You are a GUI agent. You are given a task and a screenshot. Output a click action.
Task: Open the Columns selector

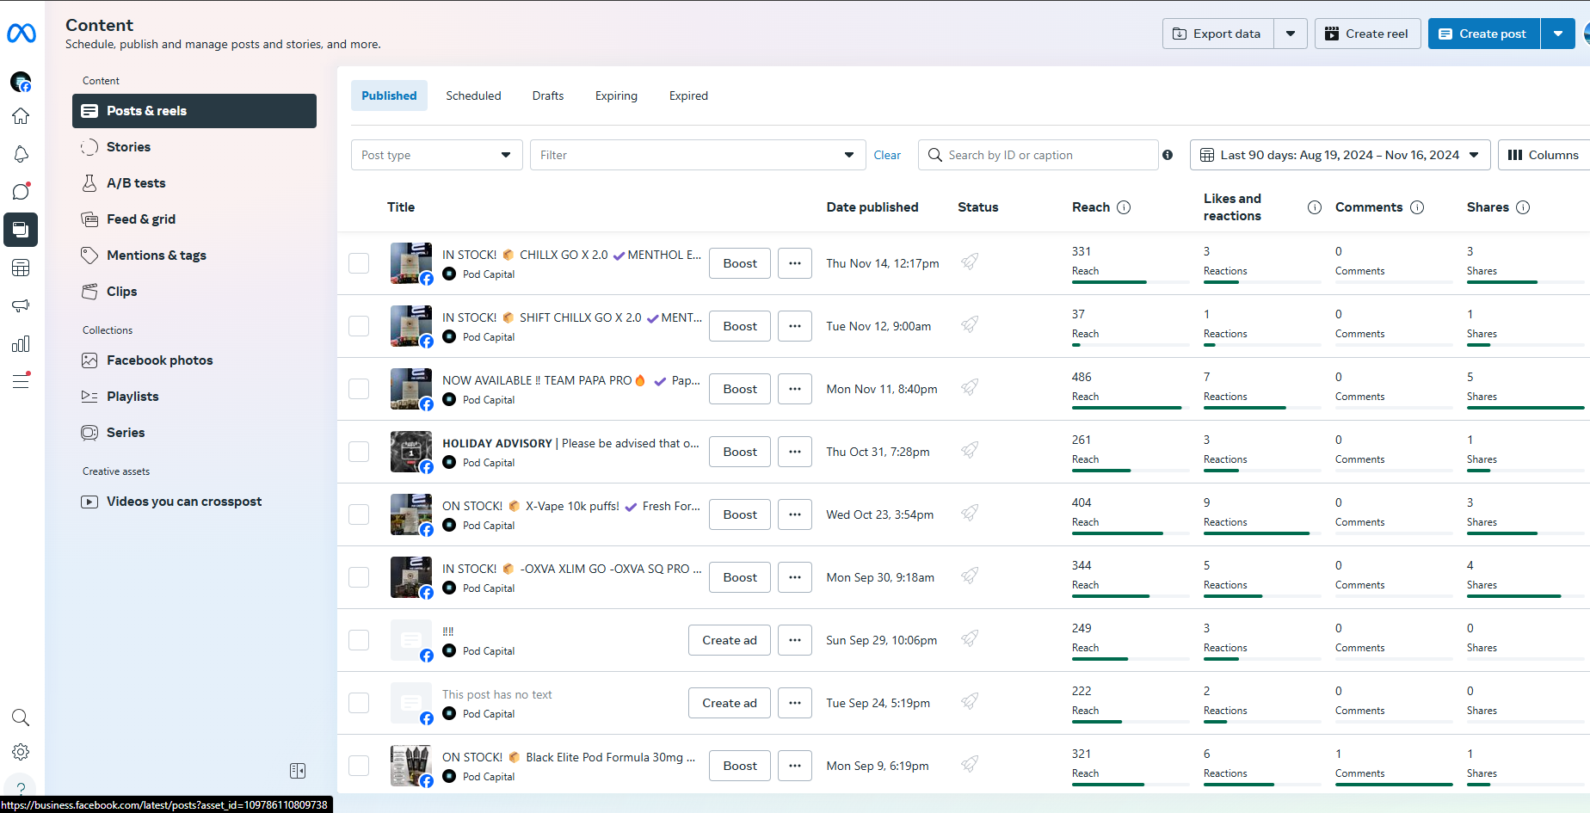[x=1544, y=155]
